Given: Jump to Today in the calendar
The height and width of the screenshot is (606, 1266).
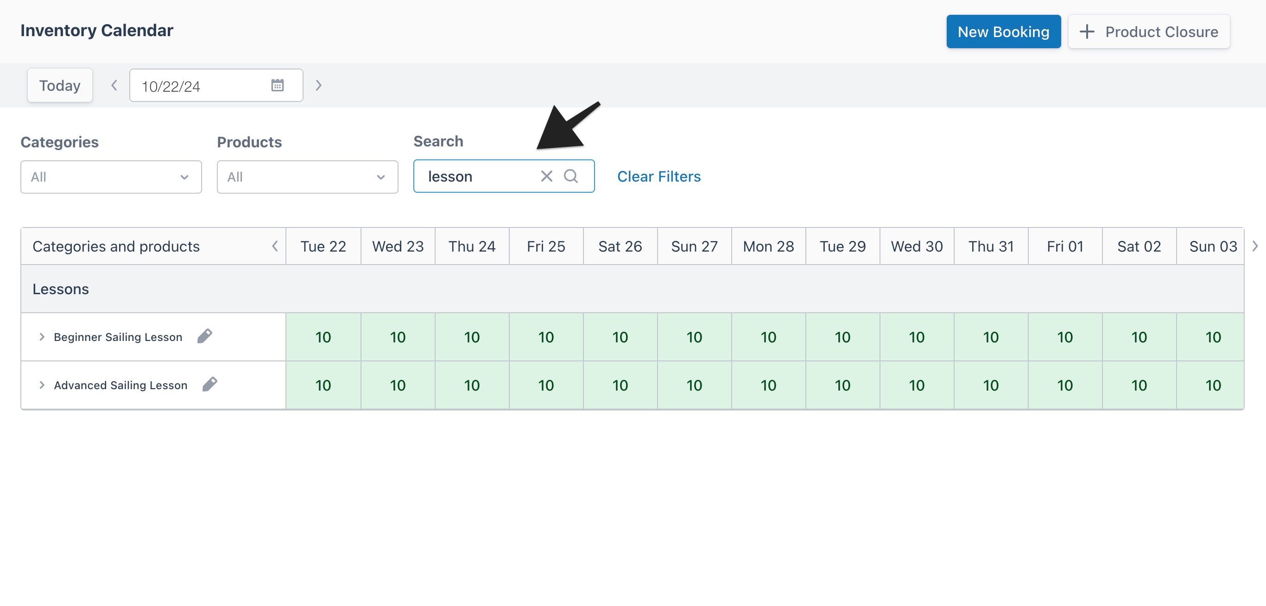Looking at the screenshot, I should 60,86.
